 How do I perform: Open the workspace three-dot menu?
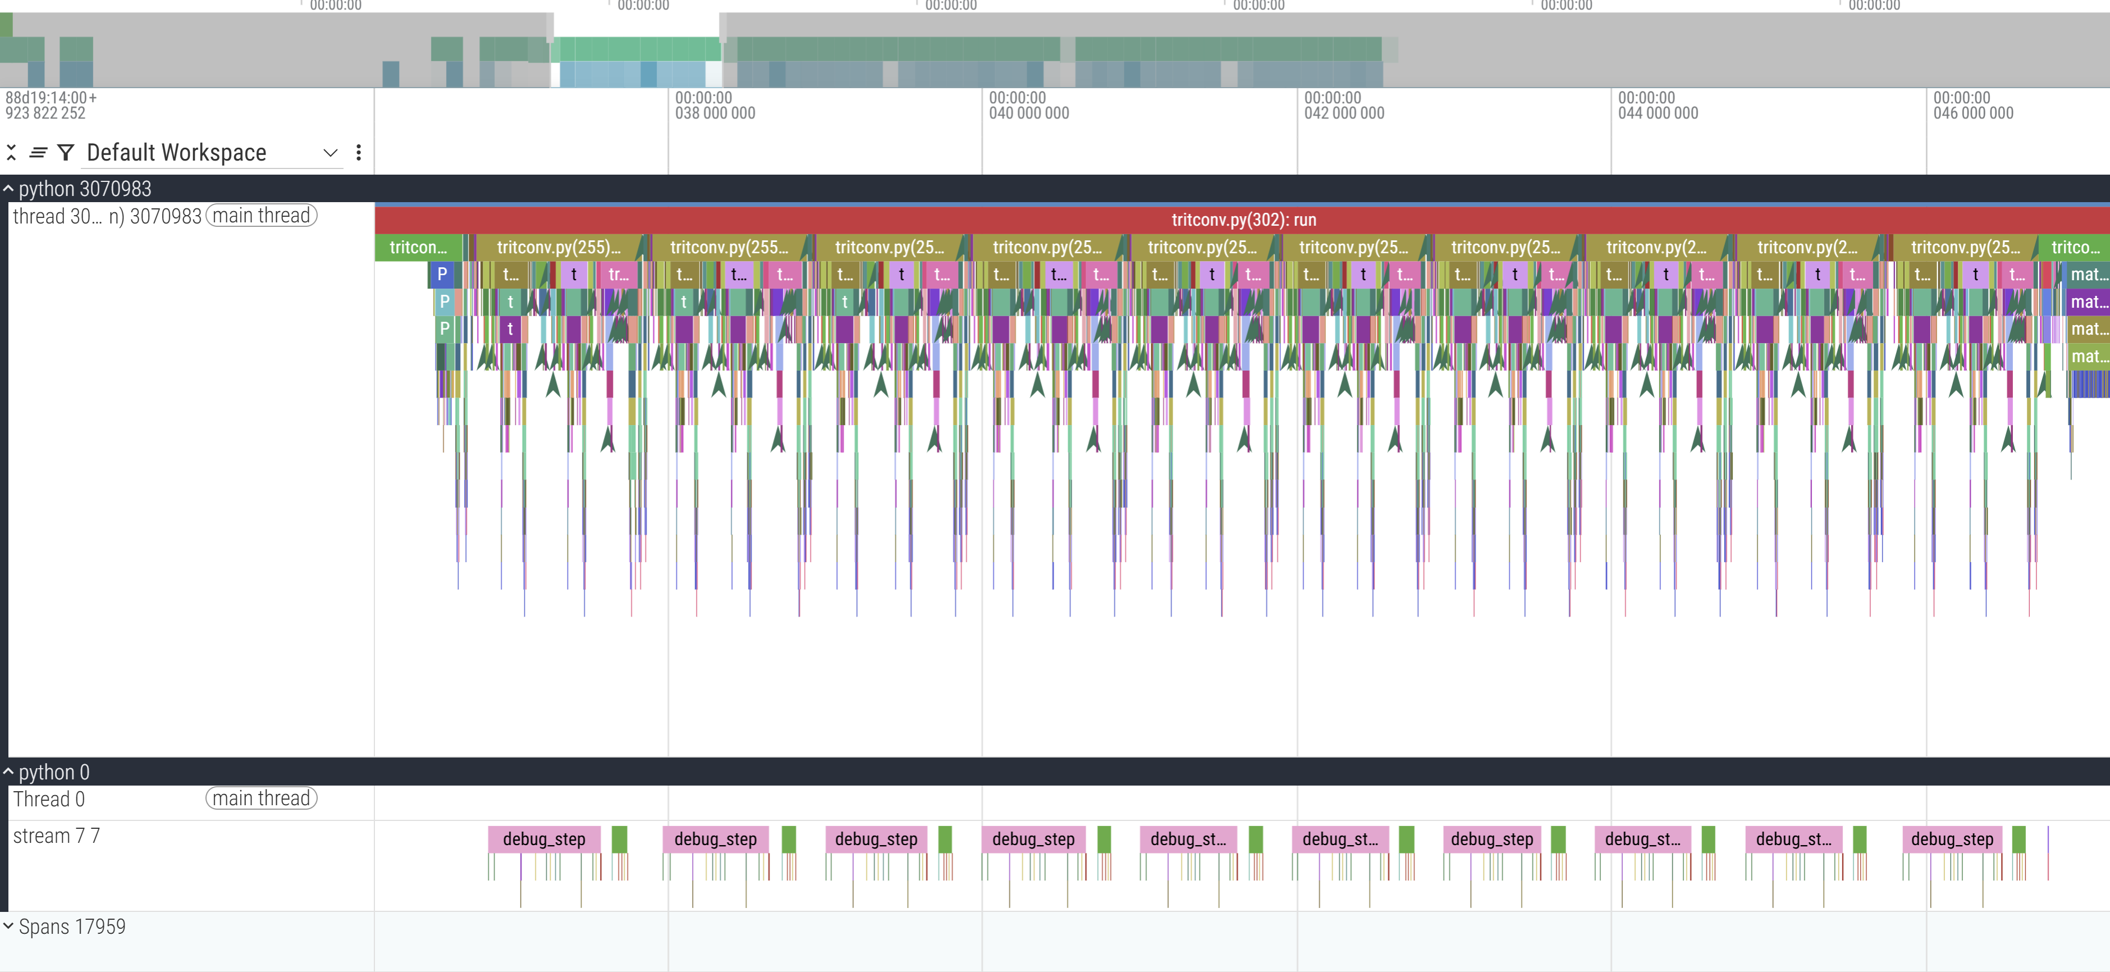point(358,152)
